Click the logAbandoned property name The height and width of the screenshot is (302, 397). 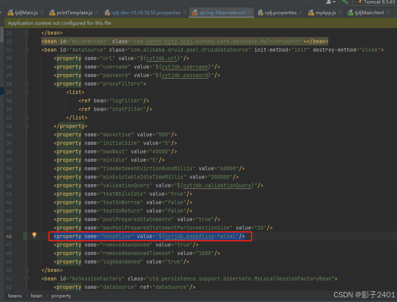121,262
